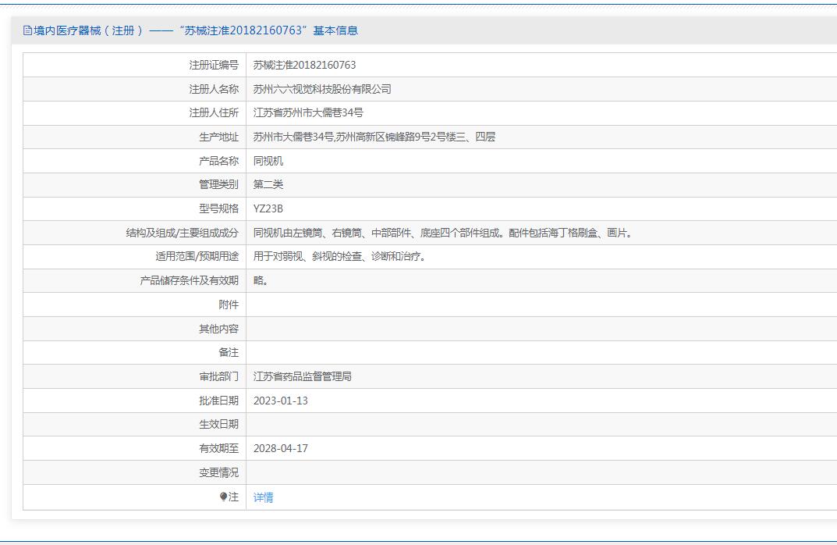837x545 pixels.
Task: Select address 江苏省苏州市大儒巷34号
Action: (x=308, y=112)
